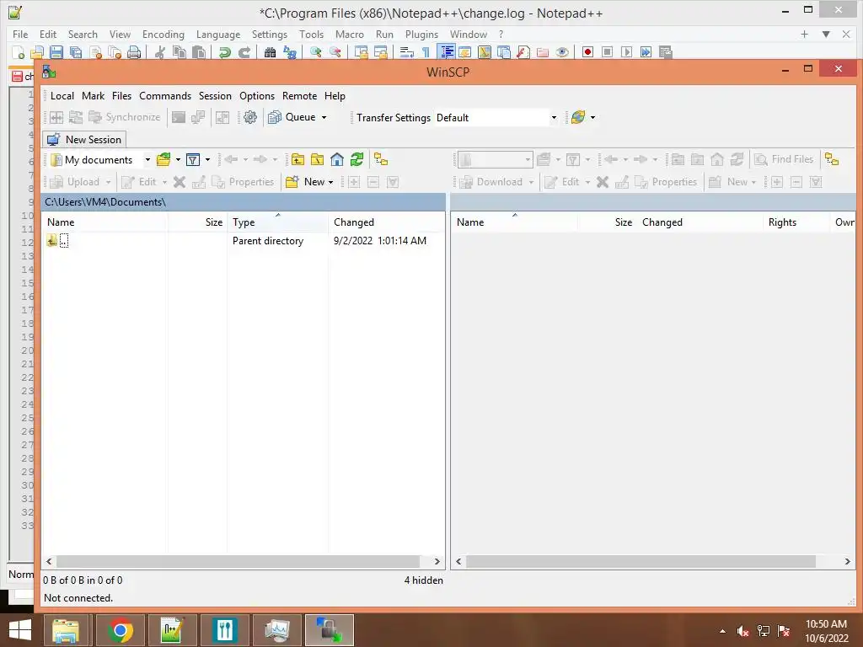863x647 pixels.
Task: Click the Windows Start button
Action: tap(20, 630)
